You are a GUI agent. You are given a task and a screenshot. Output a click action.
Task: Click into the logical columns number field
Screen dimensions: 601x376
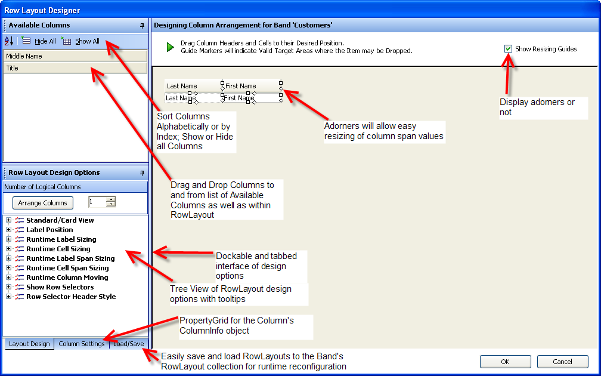point(97,202)
